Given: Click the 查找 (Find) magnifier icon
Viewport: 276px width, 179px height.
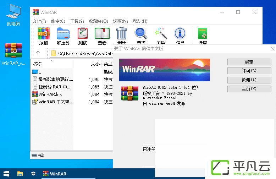Looking at the screenshot, I should point(141,33).
